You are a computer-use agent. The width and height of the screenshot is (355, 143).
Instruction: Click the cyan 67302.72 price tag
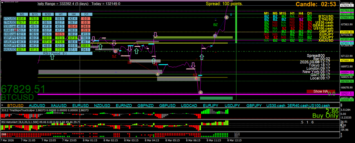[347, 43]
